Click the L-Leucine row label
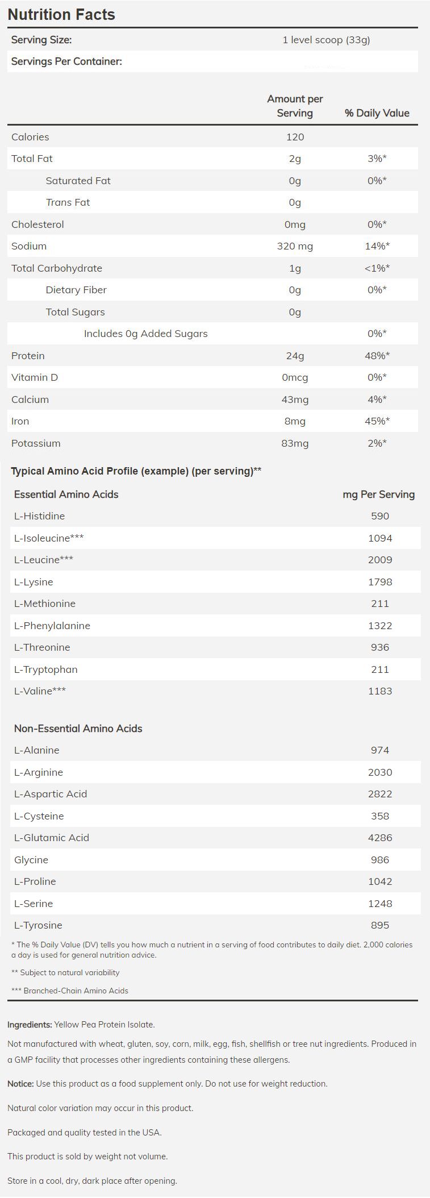 coord(43,560)
